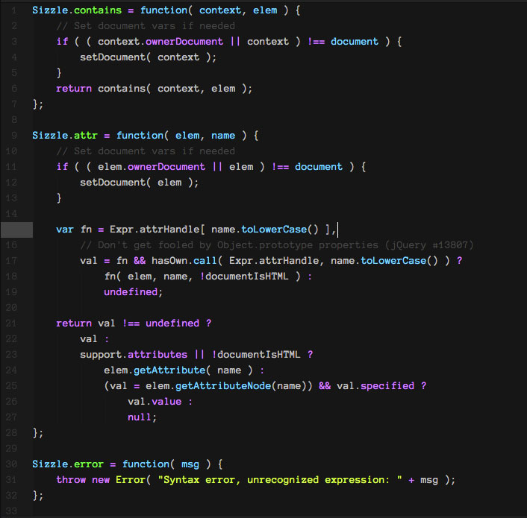Click the setDocument( context ) call
This screenshot has width=527, height=518.
coord(148,57)
